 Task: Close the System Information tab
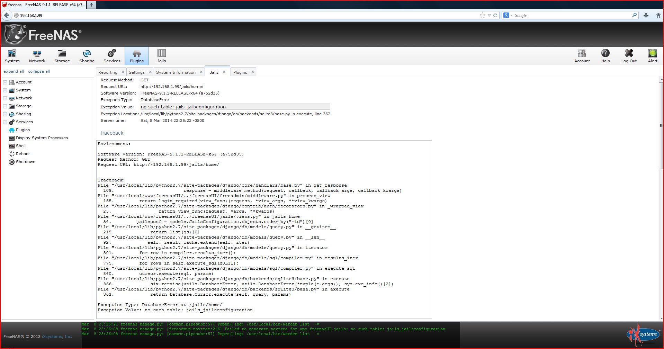[201, 72]
